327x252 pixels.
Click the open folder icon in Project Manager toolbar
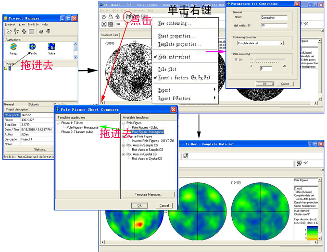(8, 31)
